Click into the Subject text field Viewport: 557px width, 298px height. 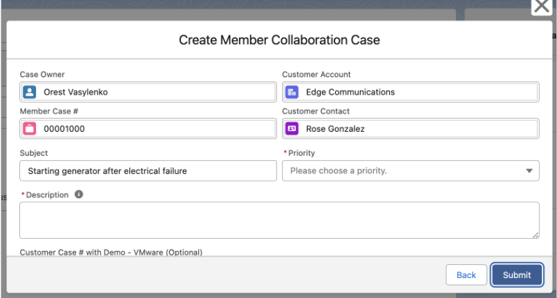tap(148, 171)
